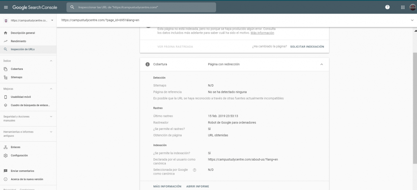Click VER PÁGINA RASTREADA
Image resolution: width=417 pixels, height=190 pixels.
pyautogui.click(x=175, y=46)
